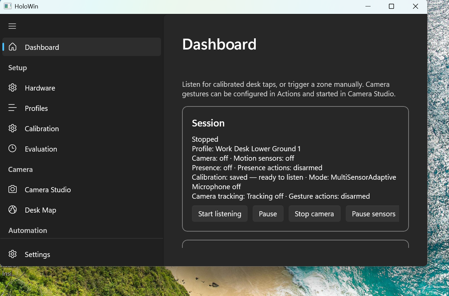Click the Start listening button

220,214
